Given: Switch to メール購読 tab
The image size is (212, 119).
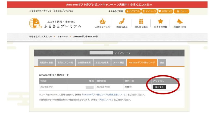Looking at the screenshot, I should click(119, 63).
